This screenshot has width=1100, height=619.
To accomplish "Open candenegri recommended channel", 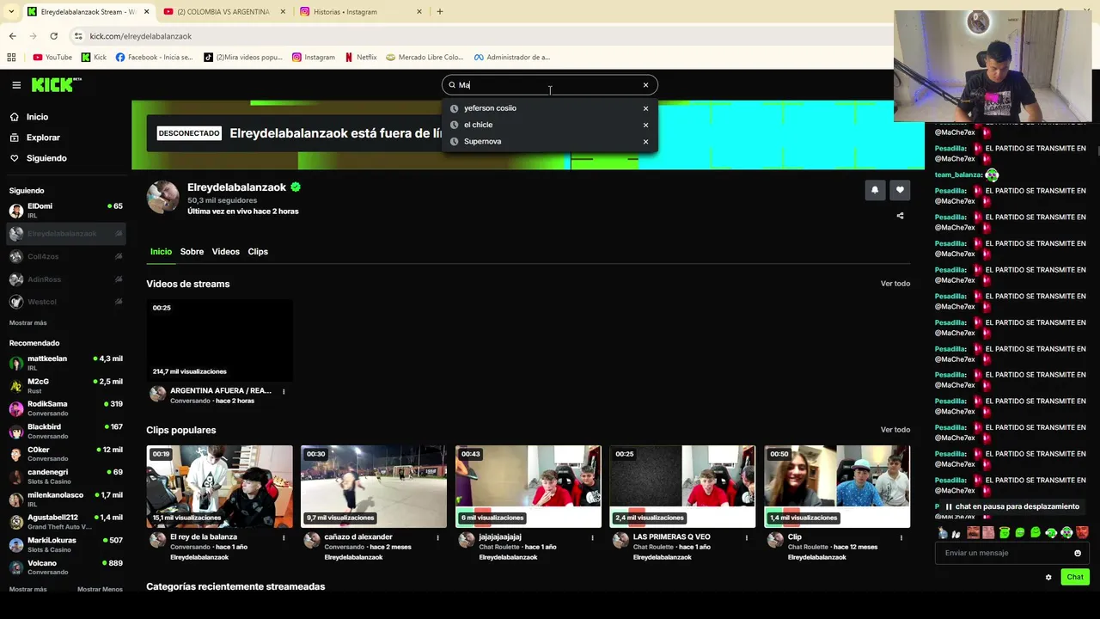I will click(65, 476).
